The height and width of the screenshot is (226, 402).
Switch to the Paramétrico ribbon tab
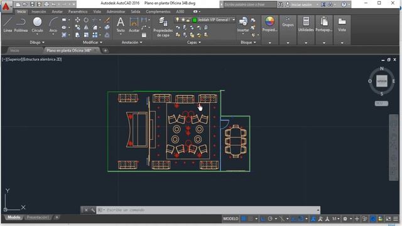(x=78, y=11)
